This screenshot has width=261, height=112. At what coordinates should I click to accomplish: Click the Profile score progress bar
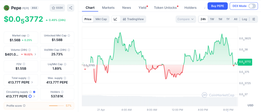[57, 105]
